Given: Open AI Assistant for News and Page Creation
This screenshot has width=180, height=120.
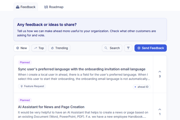Looking at the screenshot, I should (x=51, y=107).
